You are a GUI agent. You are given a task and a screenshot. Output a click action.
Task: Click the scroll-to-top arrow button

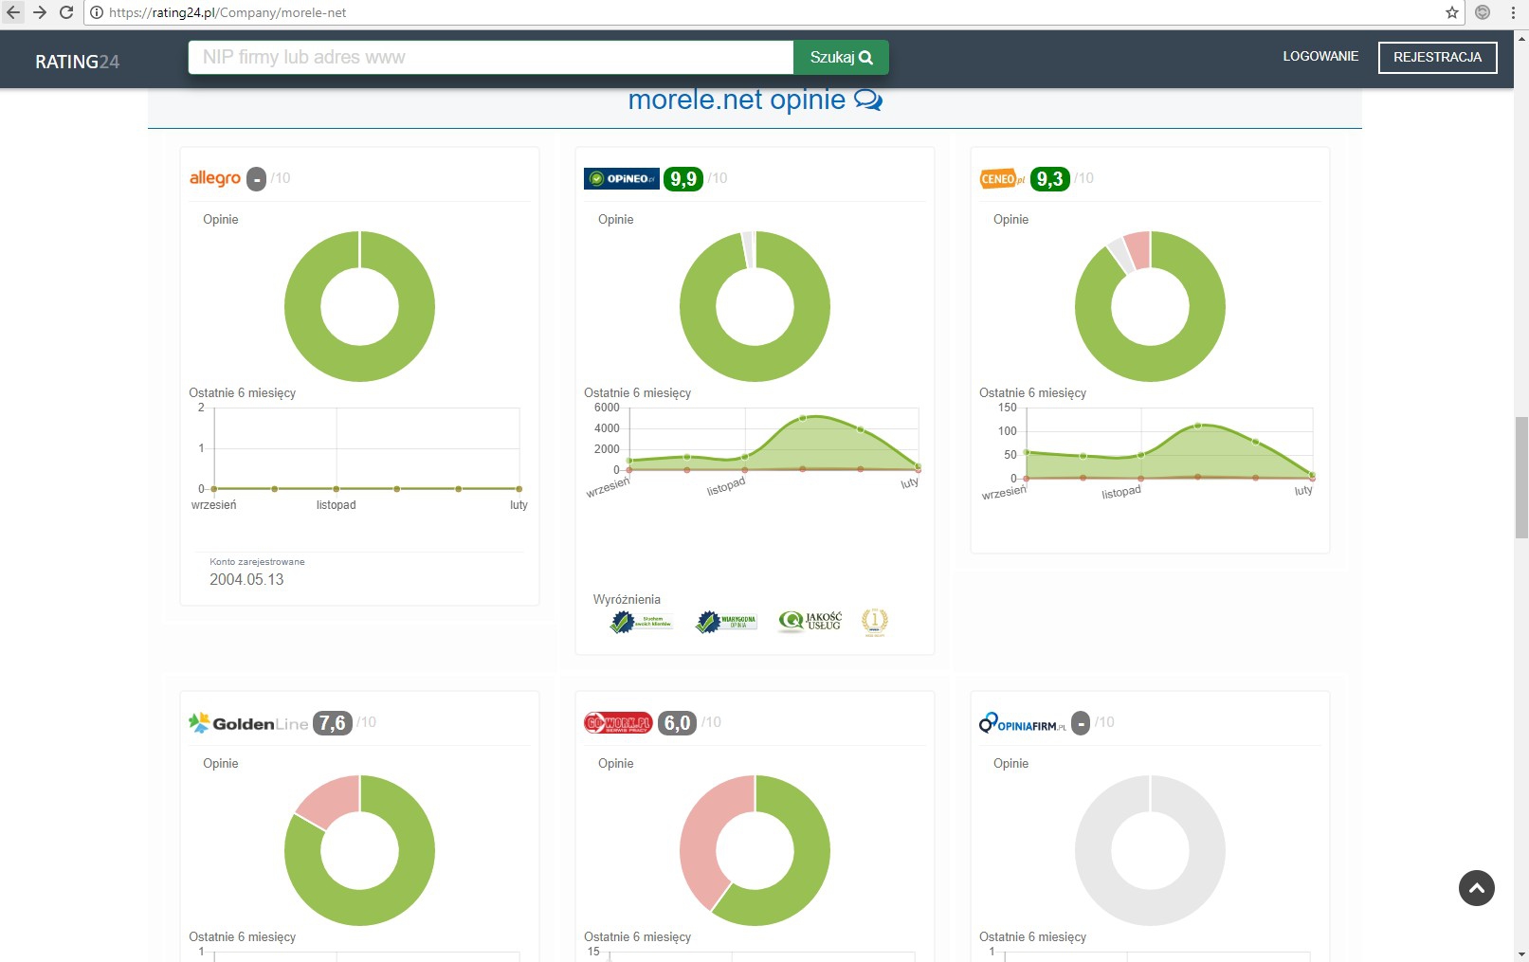pos(1477,888)
